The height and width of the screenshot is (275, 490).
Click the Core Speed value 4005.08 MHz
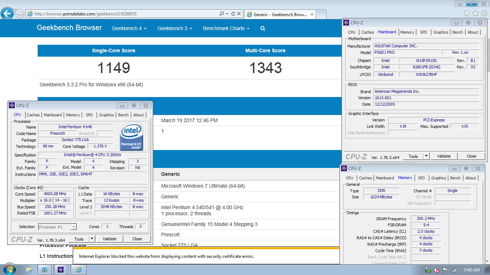tap(55, 194)
